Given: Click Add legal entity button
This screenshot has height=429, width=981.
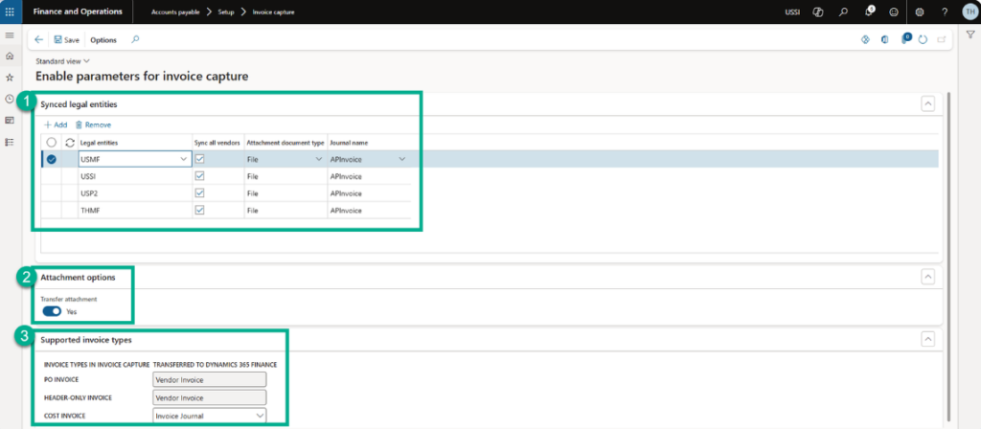Looking at the screenshot, I should pos(56,124).
